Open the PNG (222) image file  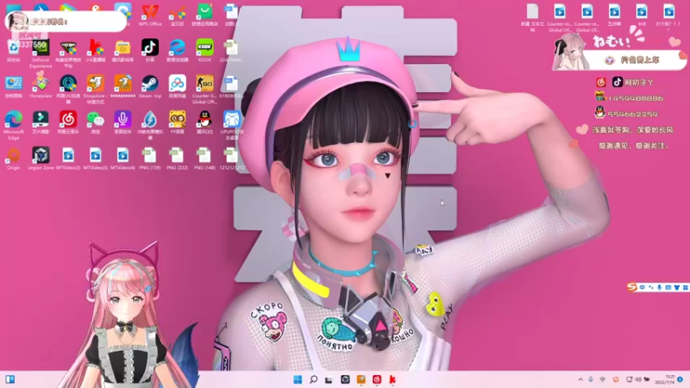tap(178, 159)
